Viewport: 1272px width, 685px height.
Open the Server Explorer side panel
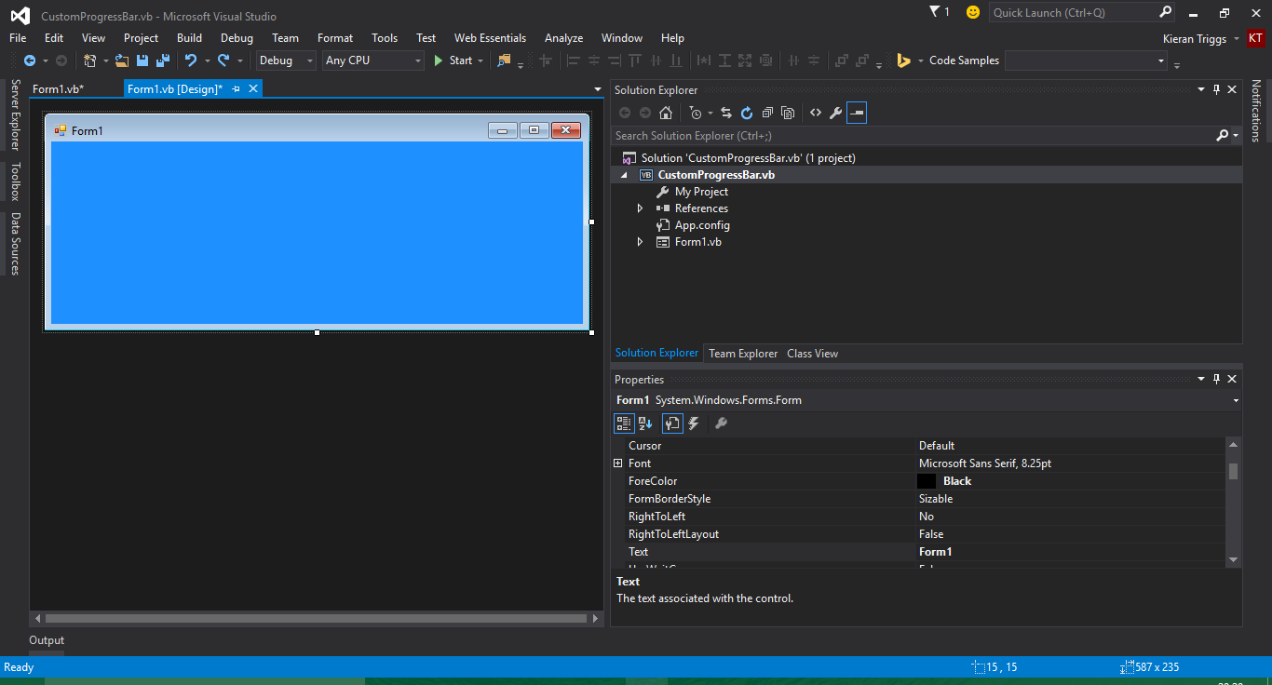15,114
